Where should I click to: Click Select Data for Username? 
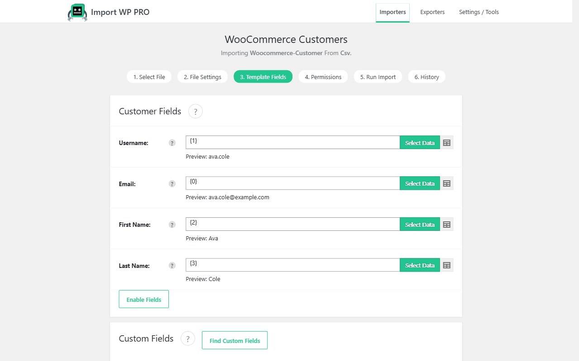420,143
